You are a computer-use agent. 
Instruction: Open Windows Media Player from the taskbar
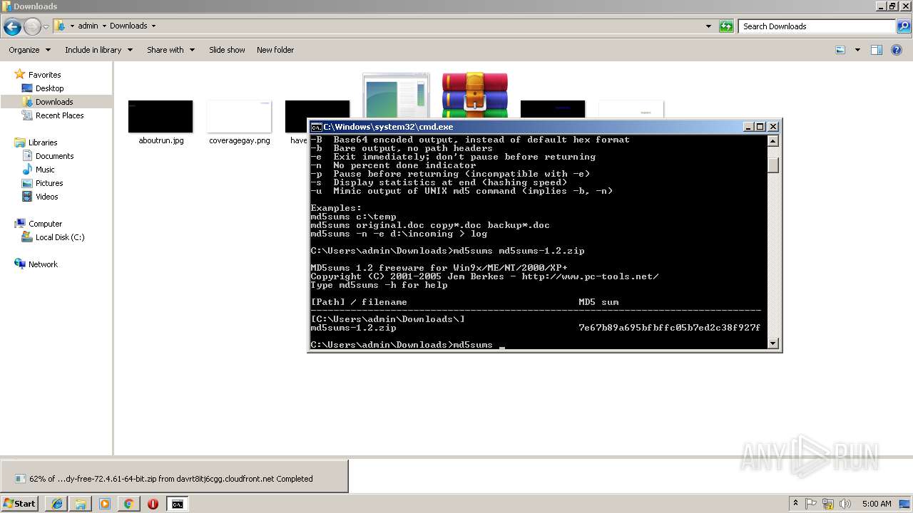[x=105, y=504]
